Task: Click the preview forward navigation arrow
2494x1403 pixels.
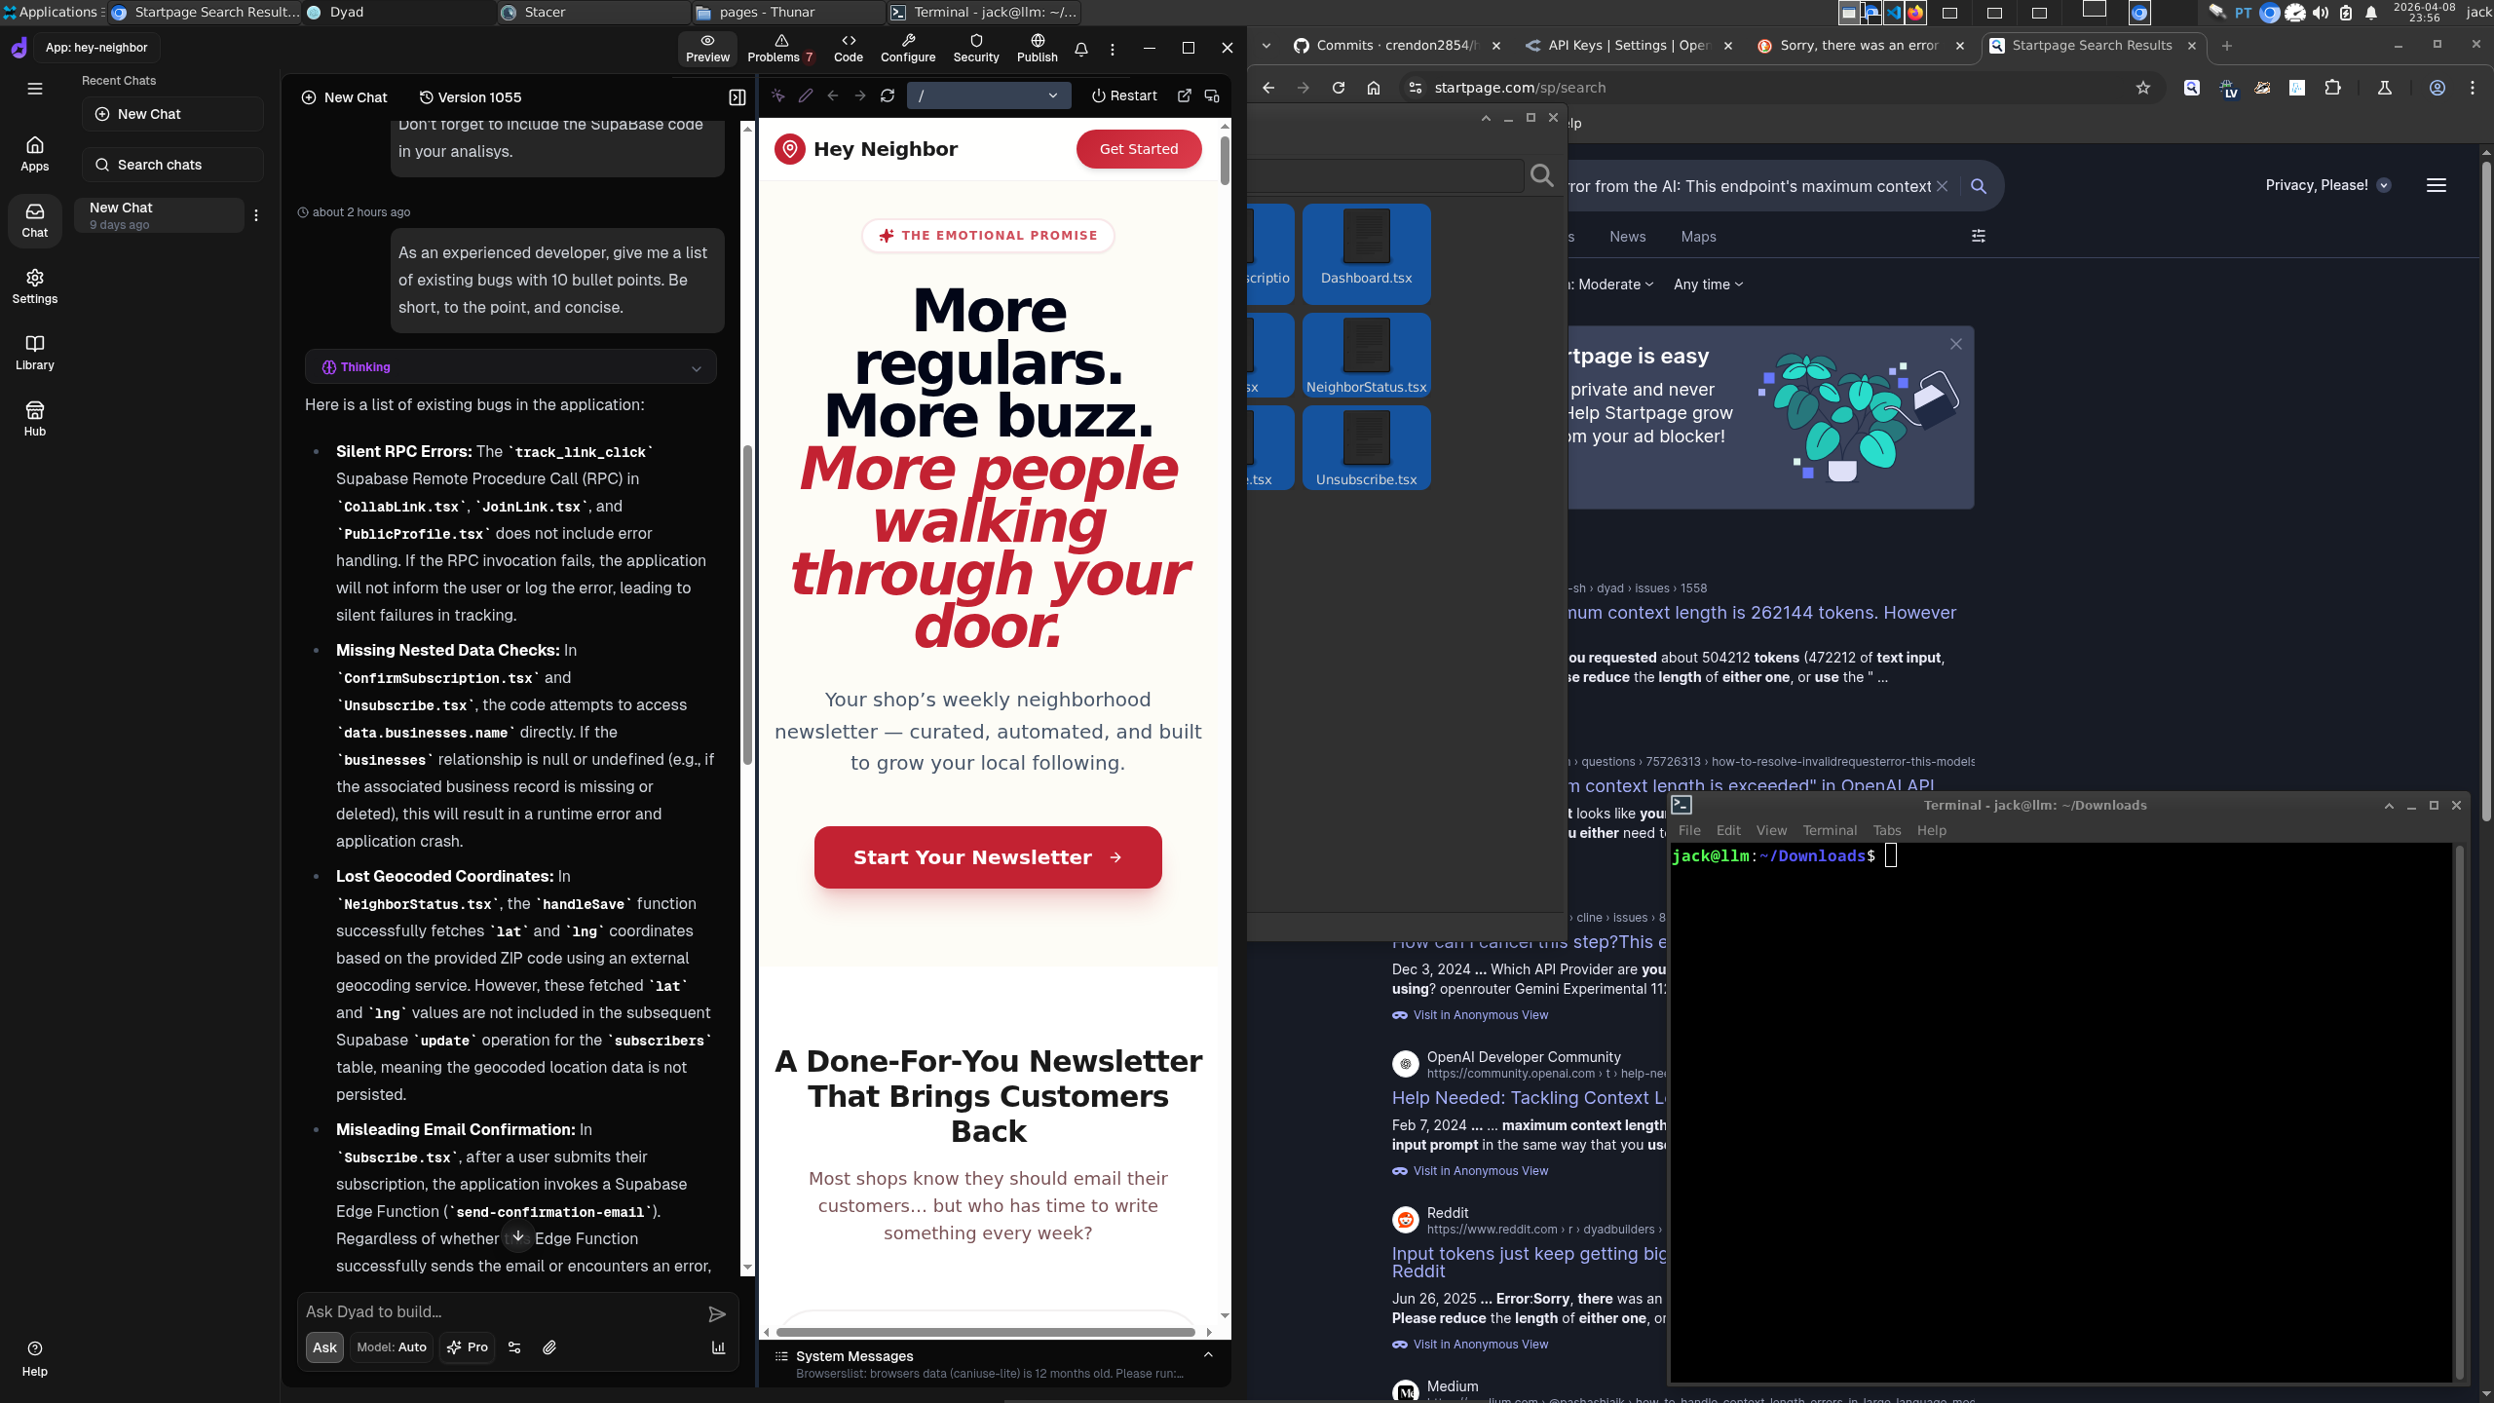Action: pyautogui.click(x=860, y=95)
